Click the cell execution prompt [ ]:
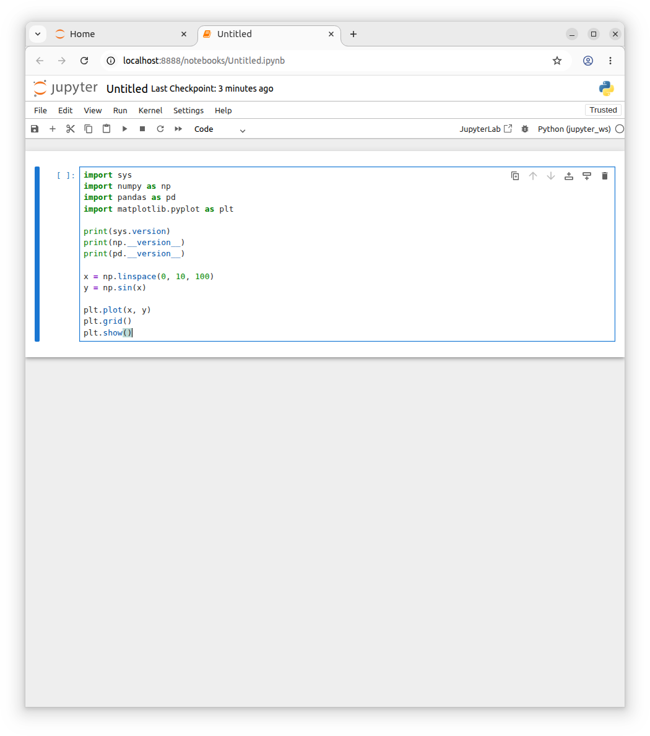 [x=66, y=175]
